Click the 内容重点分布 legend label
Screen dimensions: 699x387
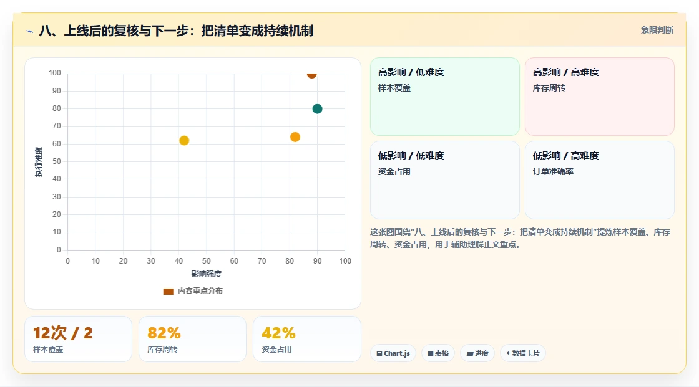click(x=200, y=291)
